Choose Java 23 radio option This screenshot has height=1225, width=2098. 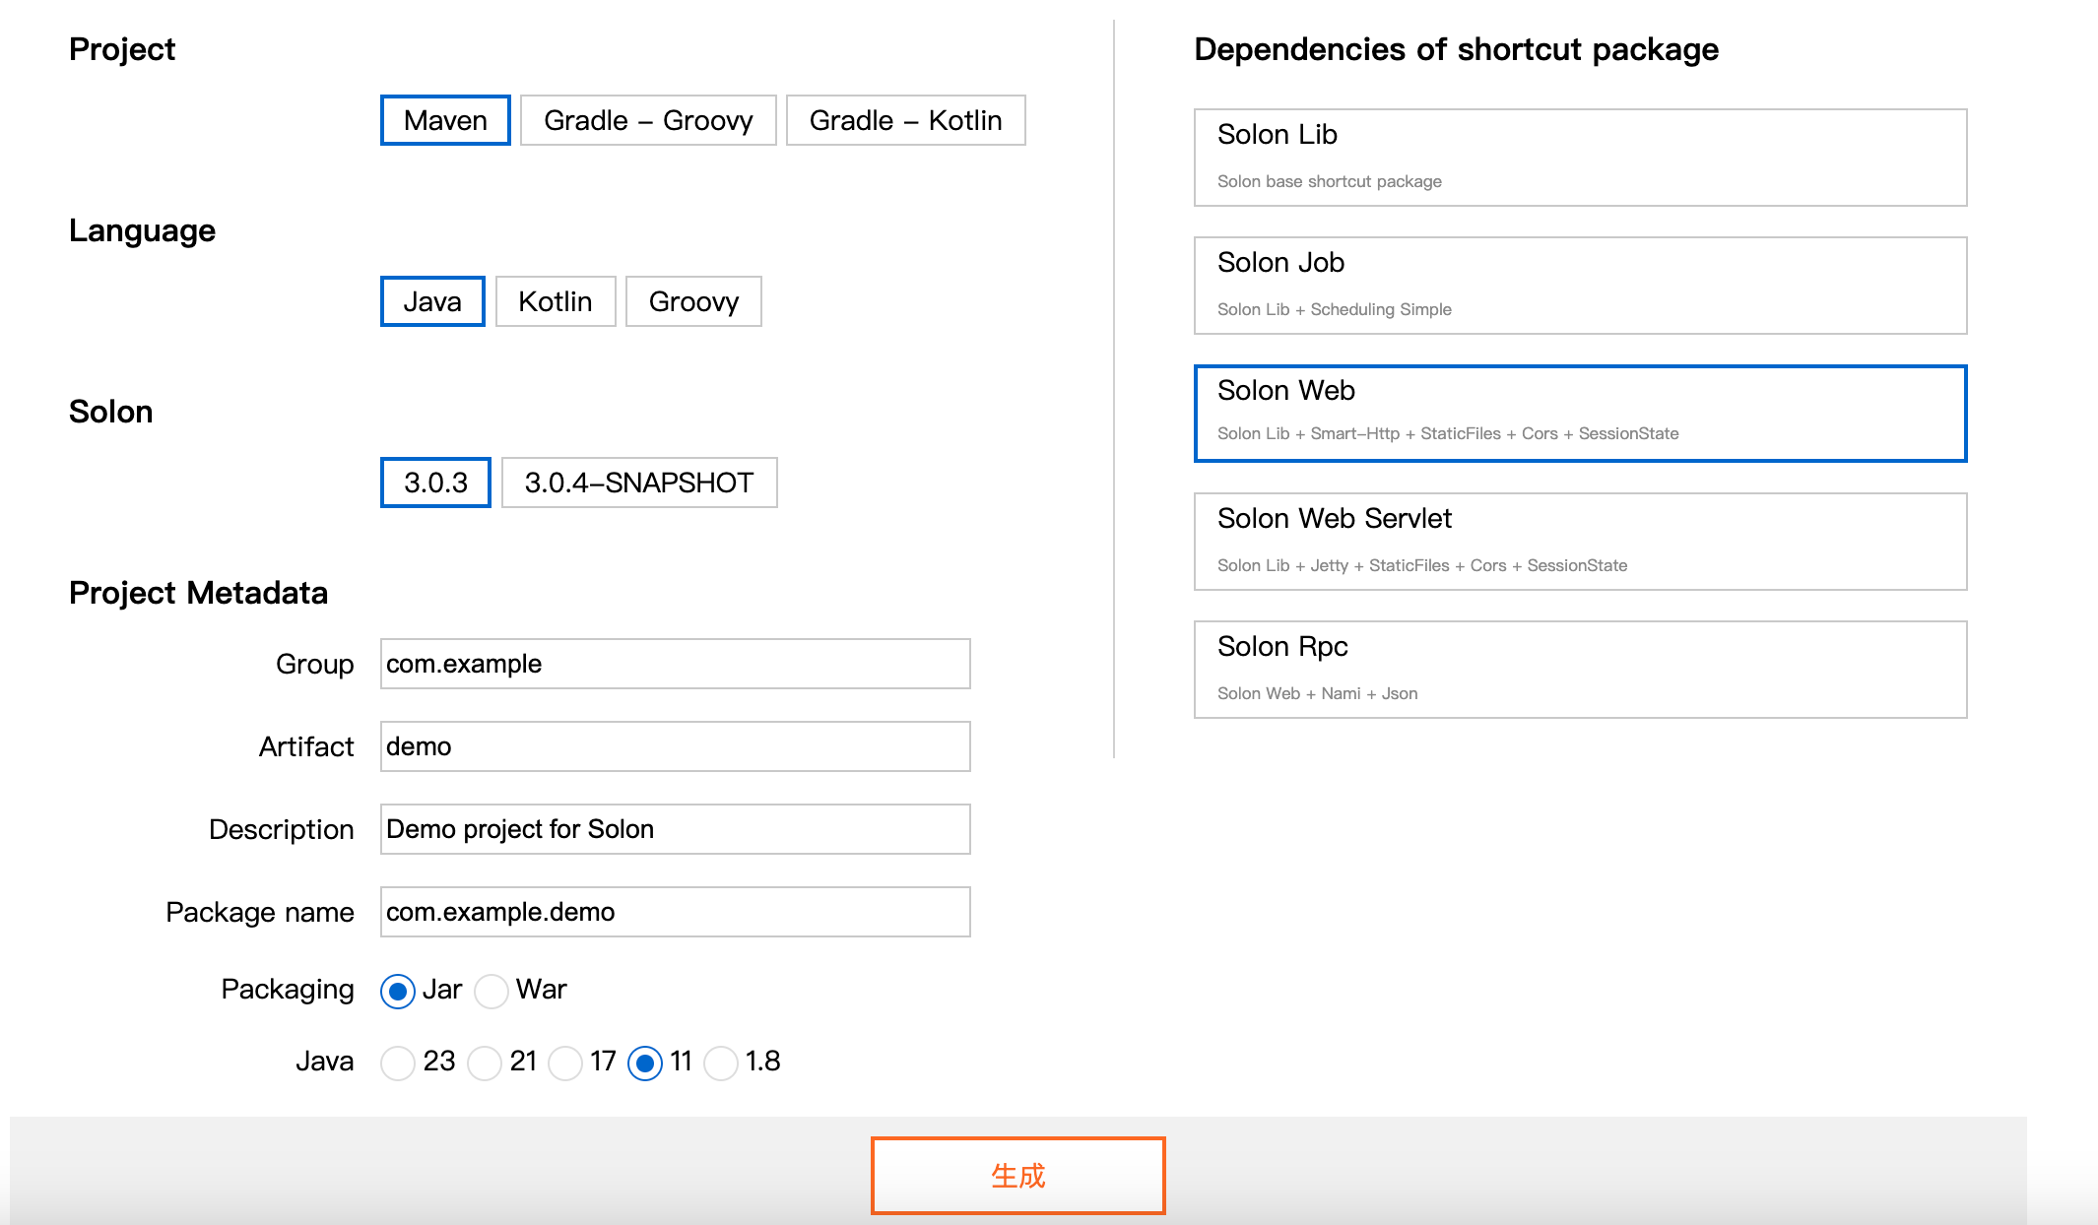[x=398, y=1063]
